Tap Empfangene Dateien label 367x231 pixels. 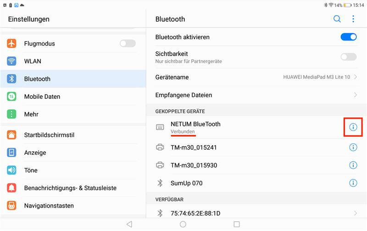183,95
